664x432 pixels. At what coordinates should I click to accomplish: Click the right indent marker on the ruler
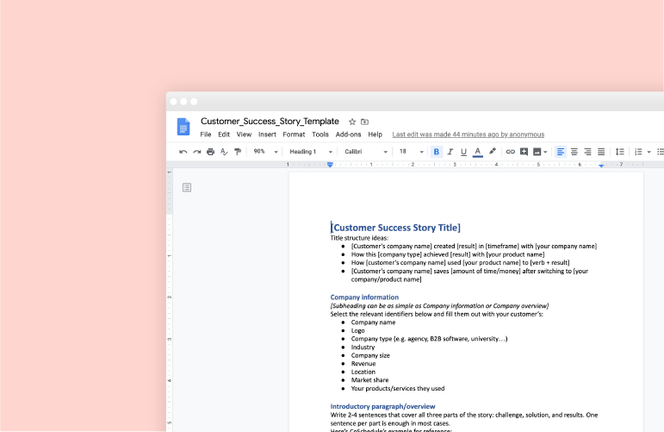point(601,166)
